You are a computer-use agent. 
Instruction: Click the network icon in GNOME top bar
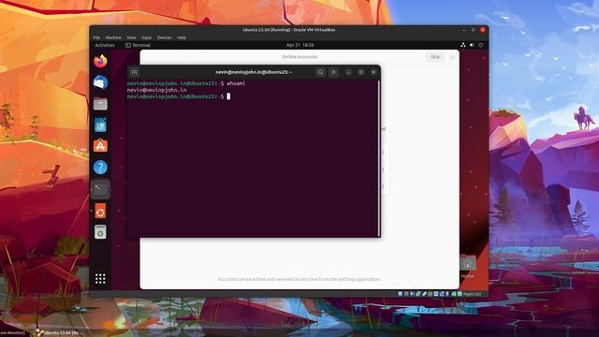(463, 45)
